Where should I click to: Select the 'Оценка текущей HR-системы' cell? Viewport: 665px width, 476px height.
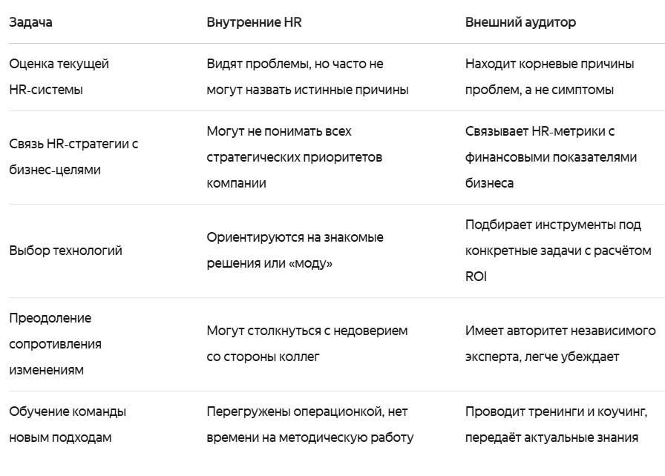pos(59,76)
